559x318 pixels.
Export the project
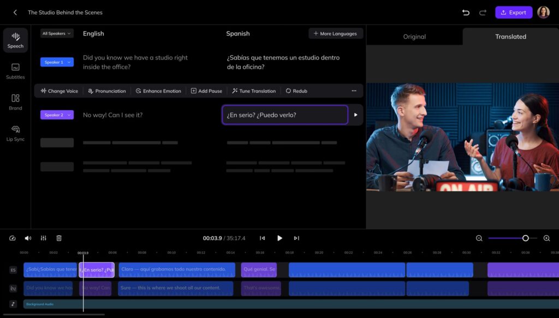513,12
